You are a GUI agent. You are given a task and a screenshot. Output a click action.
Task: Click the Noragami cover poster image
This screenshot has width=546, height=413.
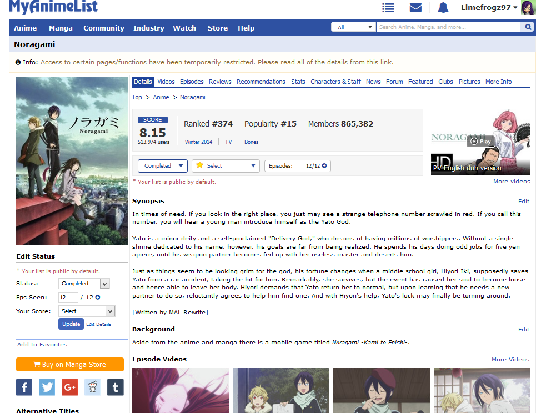click(72, 161)
